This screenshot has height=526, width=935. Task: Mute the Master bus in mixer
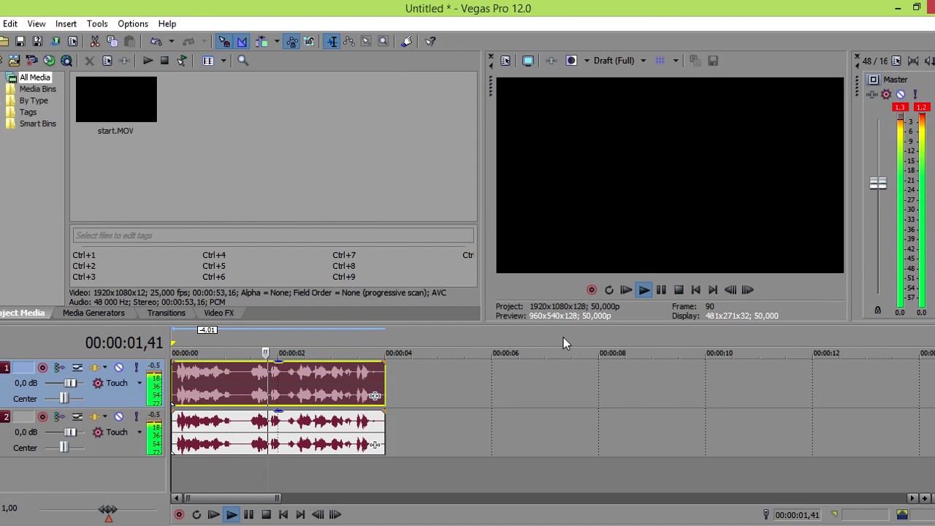(901, 94)
